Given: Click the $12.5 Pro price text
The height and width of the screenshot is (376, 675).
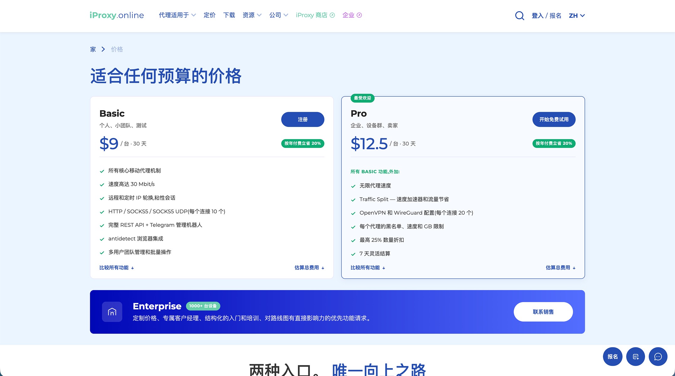Looking at the screenshot, I should pos(369,144).
